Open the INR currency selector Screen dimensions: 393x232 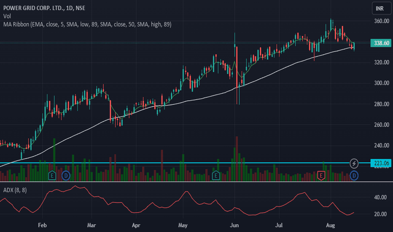pyautogui.click(x=381, y=8)
